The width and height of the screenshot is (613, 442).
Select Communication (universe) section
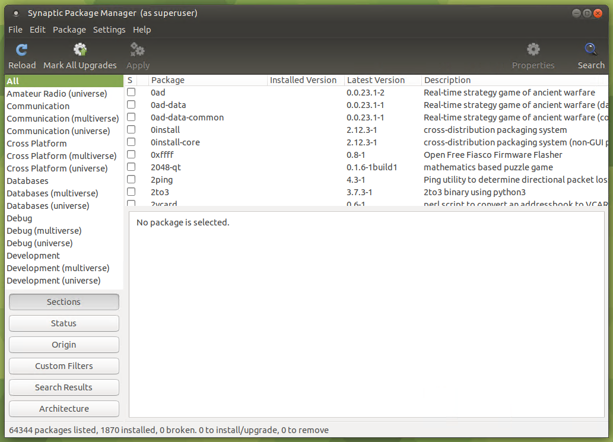[x=64, y=131]
